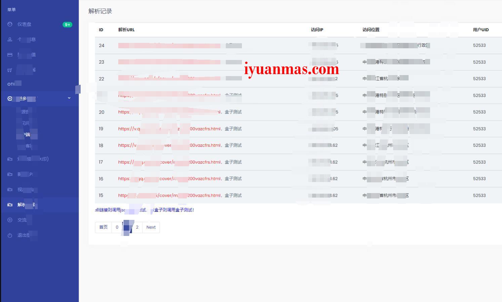Collapse the gear submenu with its chevron
502x302 pixels.
point(69,98)
